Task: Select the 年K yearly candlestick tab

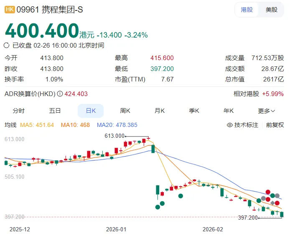Action: pyautogui.click(x=229, y=111)
